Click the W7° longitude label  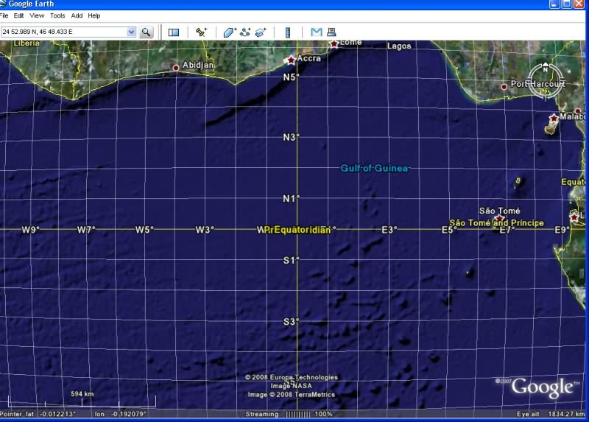(x=86, y=230)
